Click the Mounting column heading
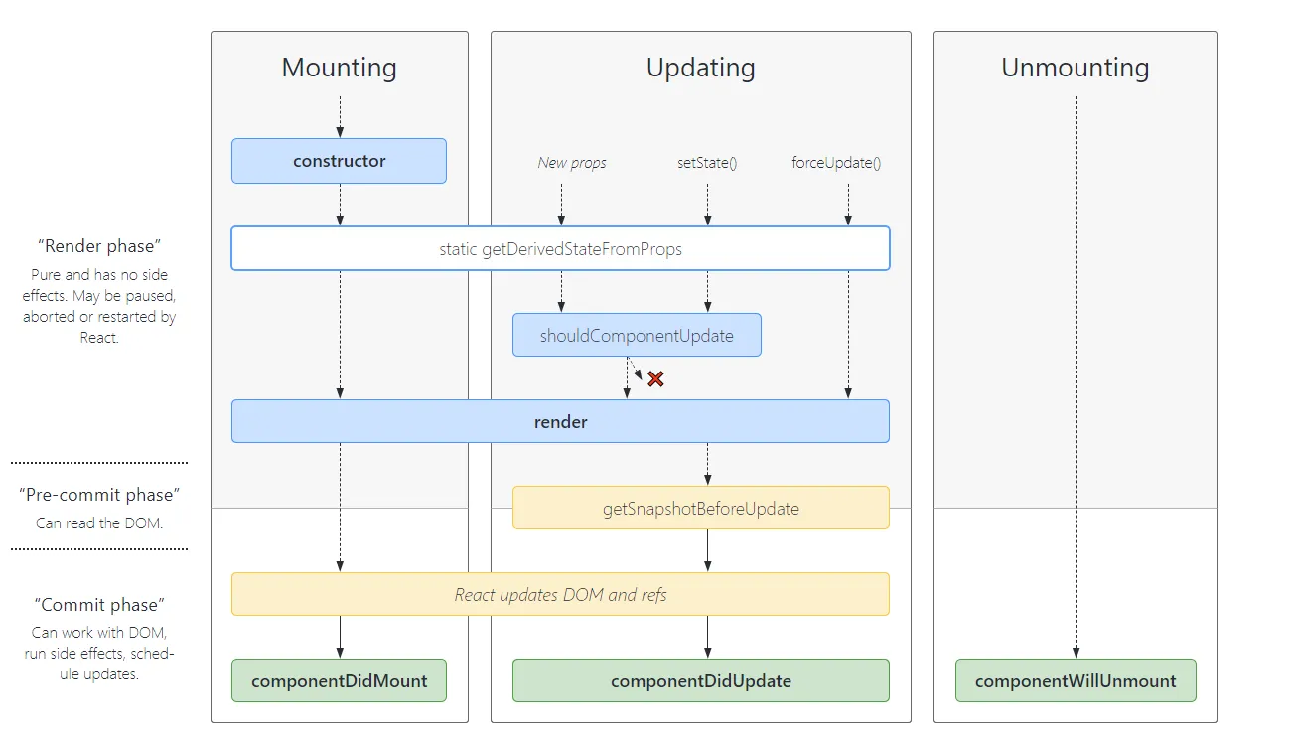1292x746 pixels. click(339, 68)
